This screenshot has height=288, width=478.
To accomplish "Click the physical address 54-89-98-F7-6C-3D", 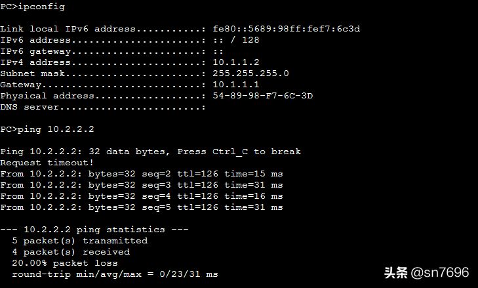I will click(262, 96).
